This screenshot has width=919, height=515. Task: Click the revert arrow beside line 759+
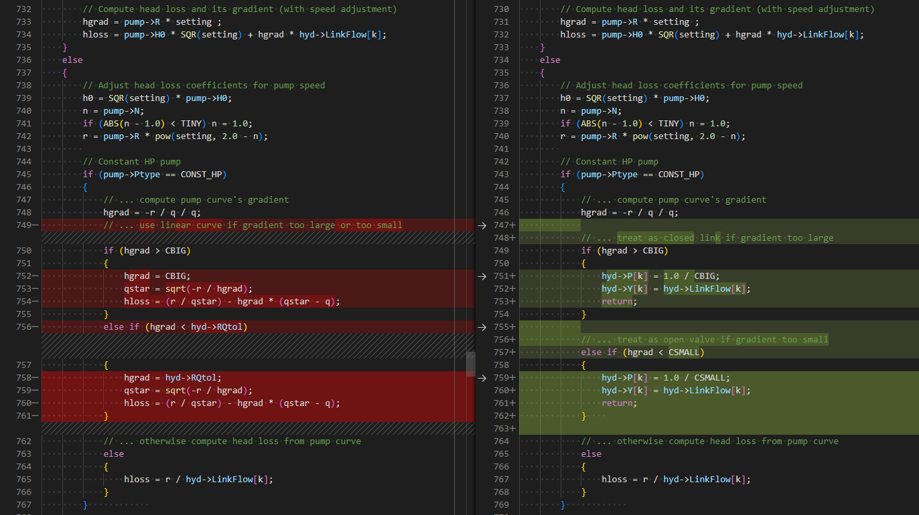pos(482,378)
